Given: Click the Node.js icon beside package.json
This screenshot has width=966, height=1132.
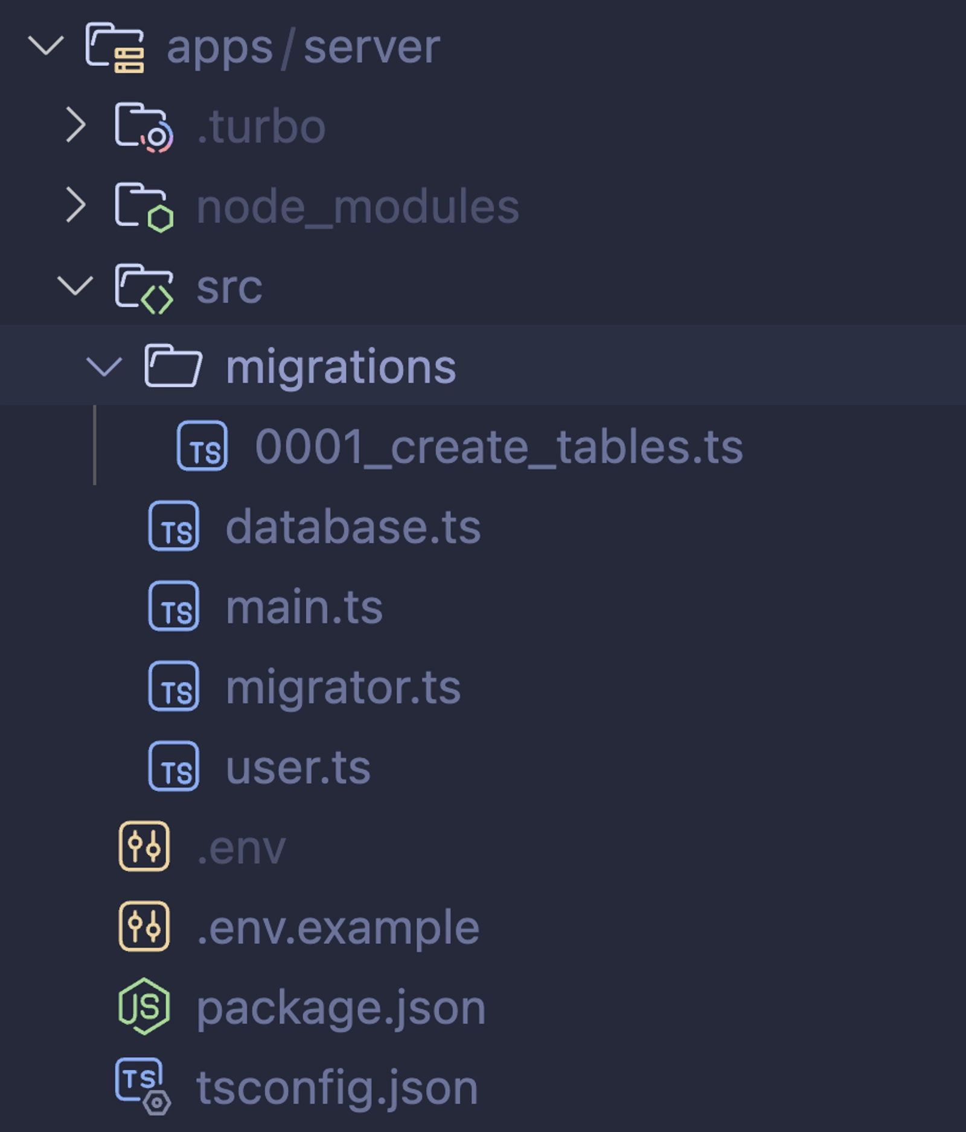Looking at the screenshot, I should coord(144,1006).
